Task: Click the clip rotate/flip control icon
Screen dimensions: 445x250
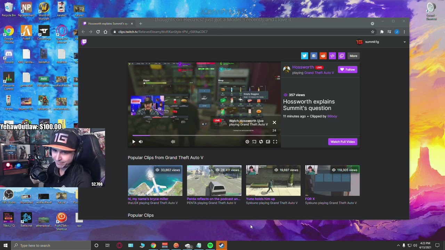Action: (x=261, y=142)
